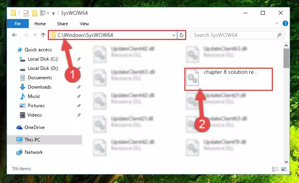Click the search magnifier icon
The height and width of the screenshot is (183, 299).
279,35
